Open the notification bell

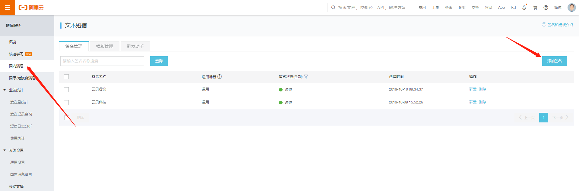[524, 8]
